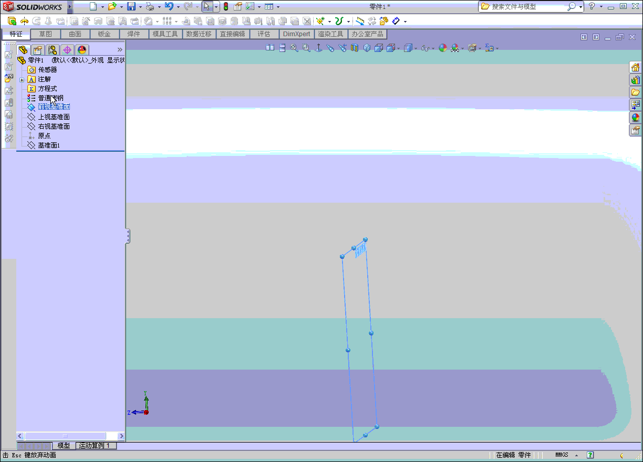Open the Apply Scene dropdown
This screenshot has height=462, width=643.
(462, 48)
